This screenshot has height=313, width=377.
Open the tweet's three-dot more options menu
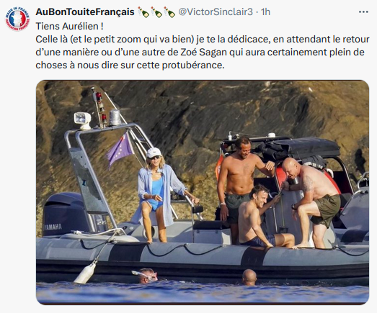pos(363,12)
